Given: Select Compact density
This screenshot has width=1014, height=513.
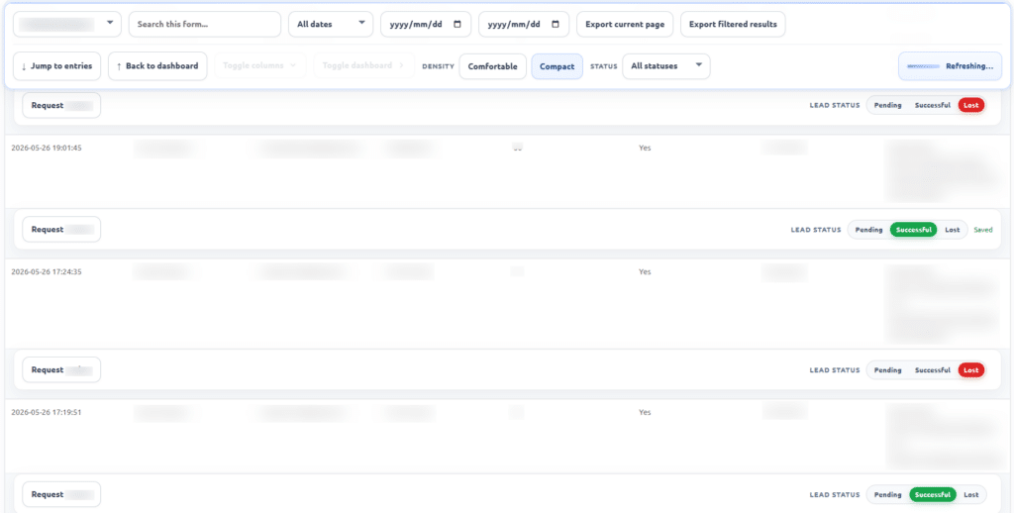Looking at the screenshot, I should point(557,66).
